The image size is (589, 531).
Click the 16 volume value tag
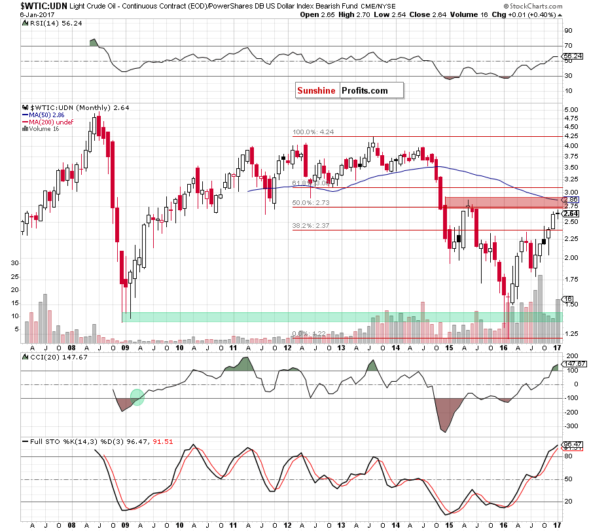568,299
